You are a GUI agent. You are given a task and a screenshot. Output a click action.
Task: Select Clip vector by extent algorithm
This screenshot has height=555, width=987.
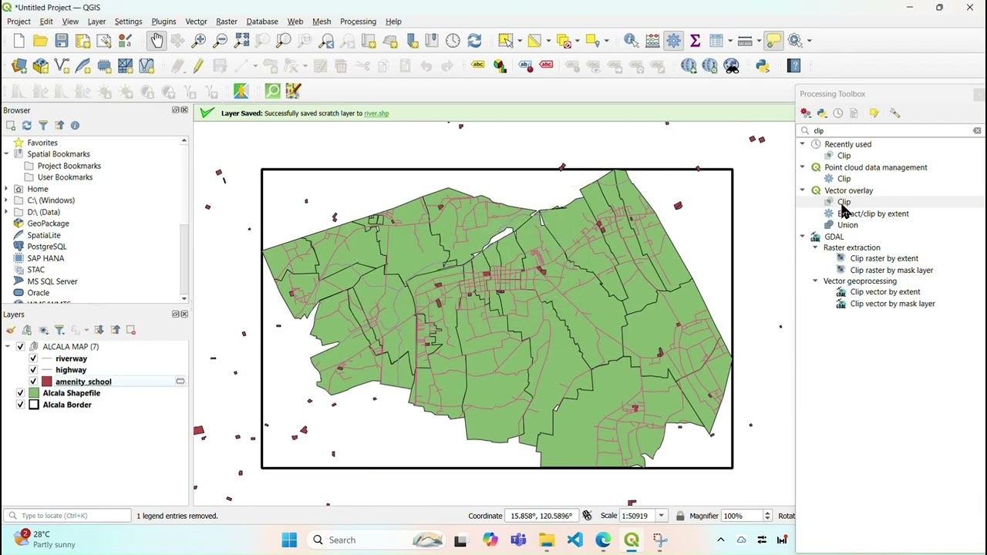[885, 292]
